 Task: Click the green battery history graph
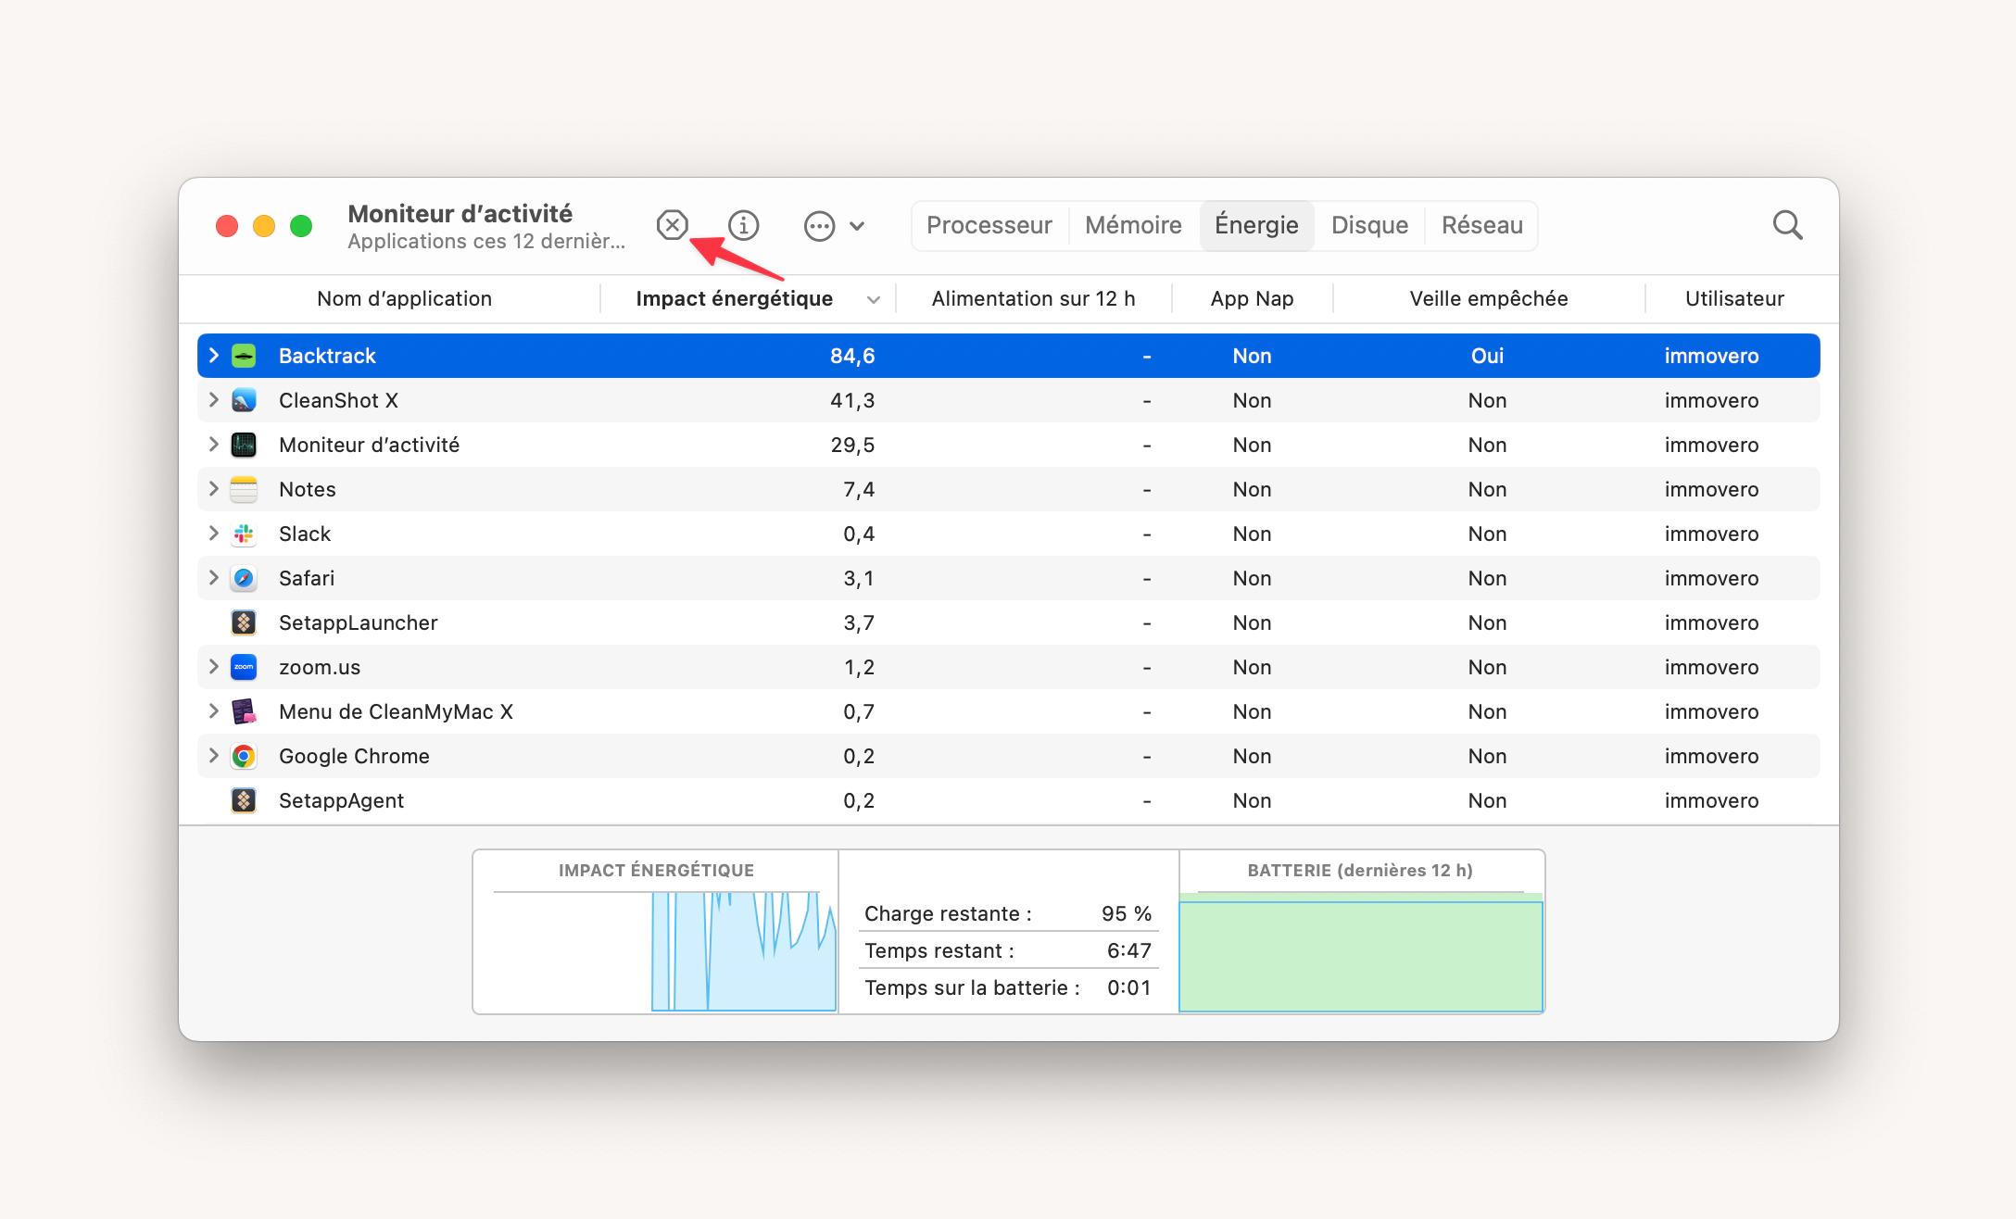[1360, 952]
